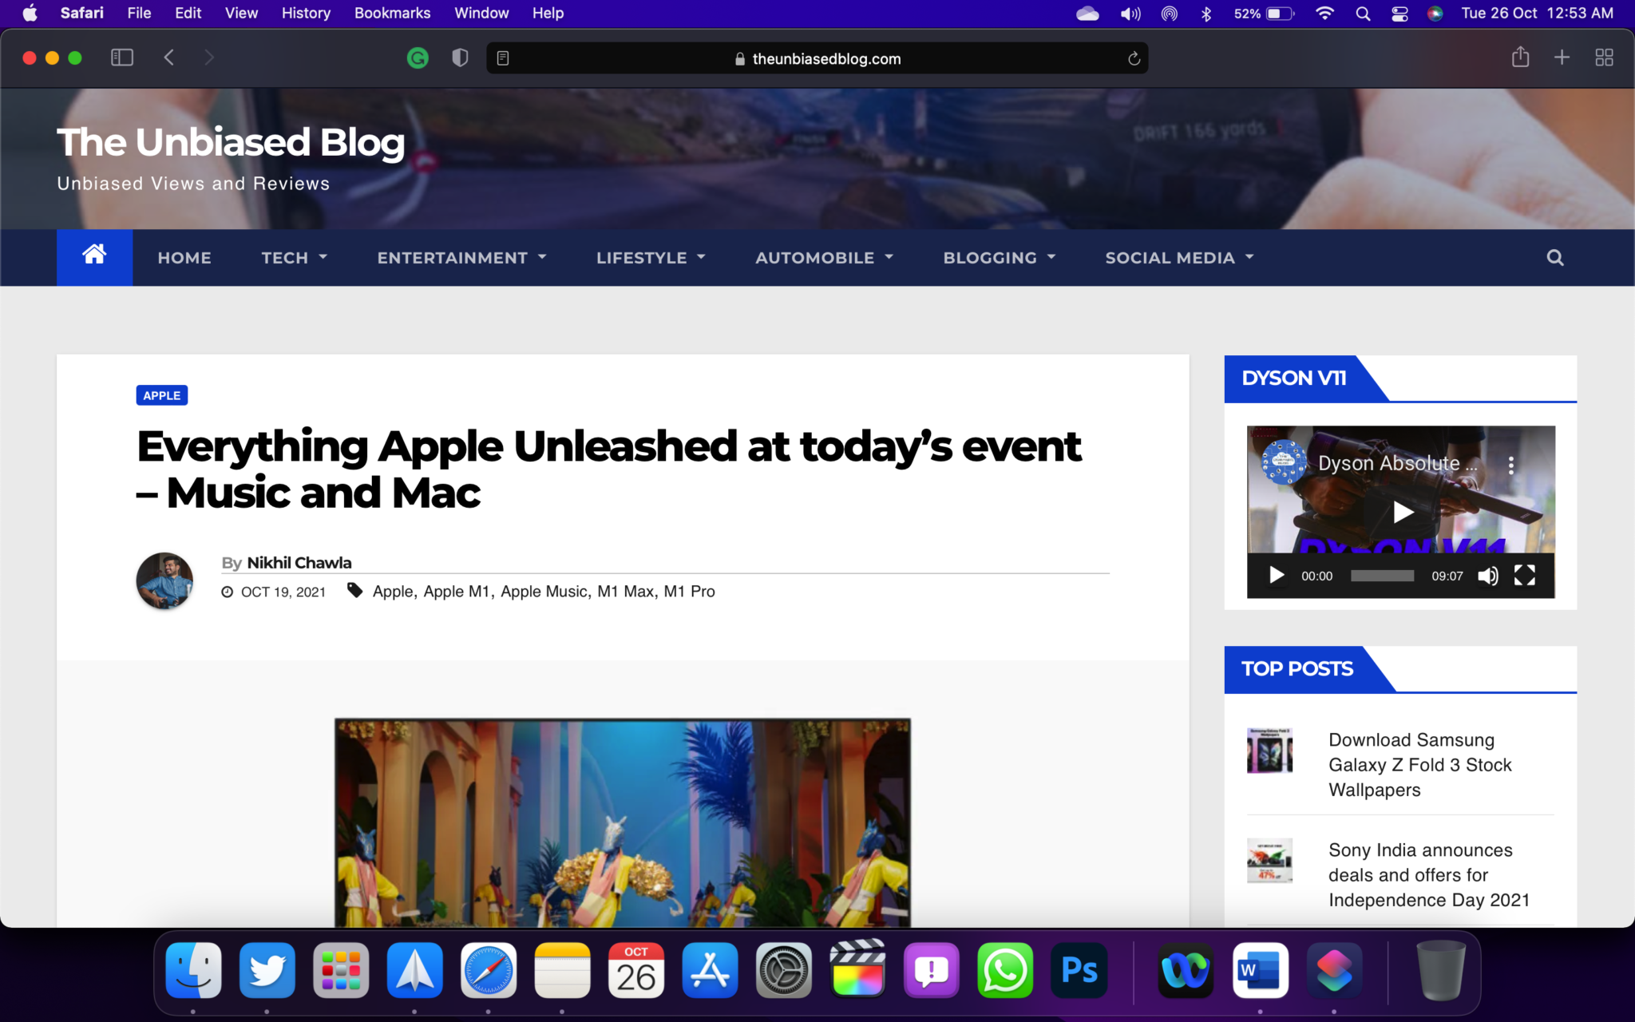Open the site search magnifier icon
This screenshot has width=1635, height=1022.
click(1554, 258)
